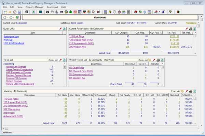
Task: Open Pending Payment Batches item
Action: (x=18, y=75)
